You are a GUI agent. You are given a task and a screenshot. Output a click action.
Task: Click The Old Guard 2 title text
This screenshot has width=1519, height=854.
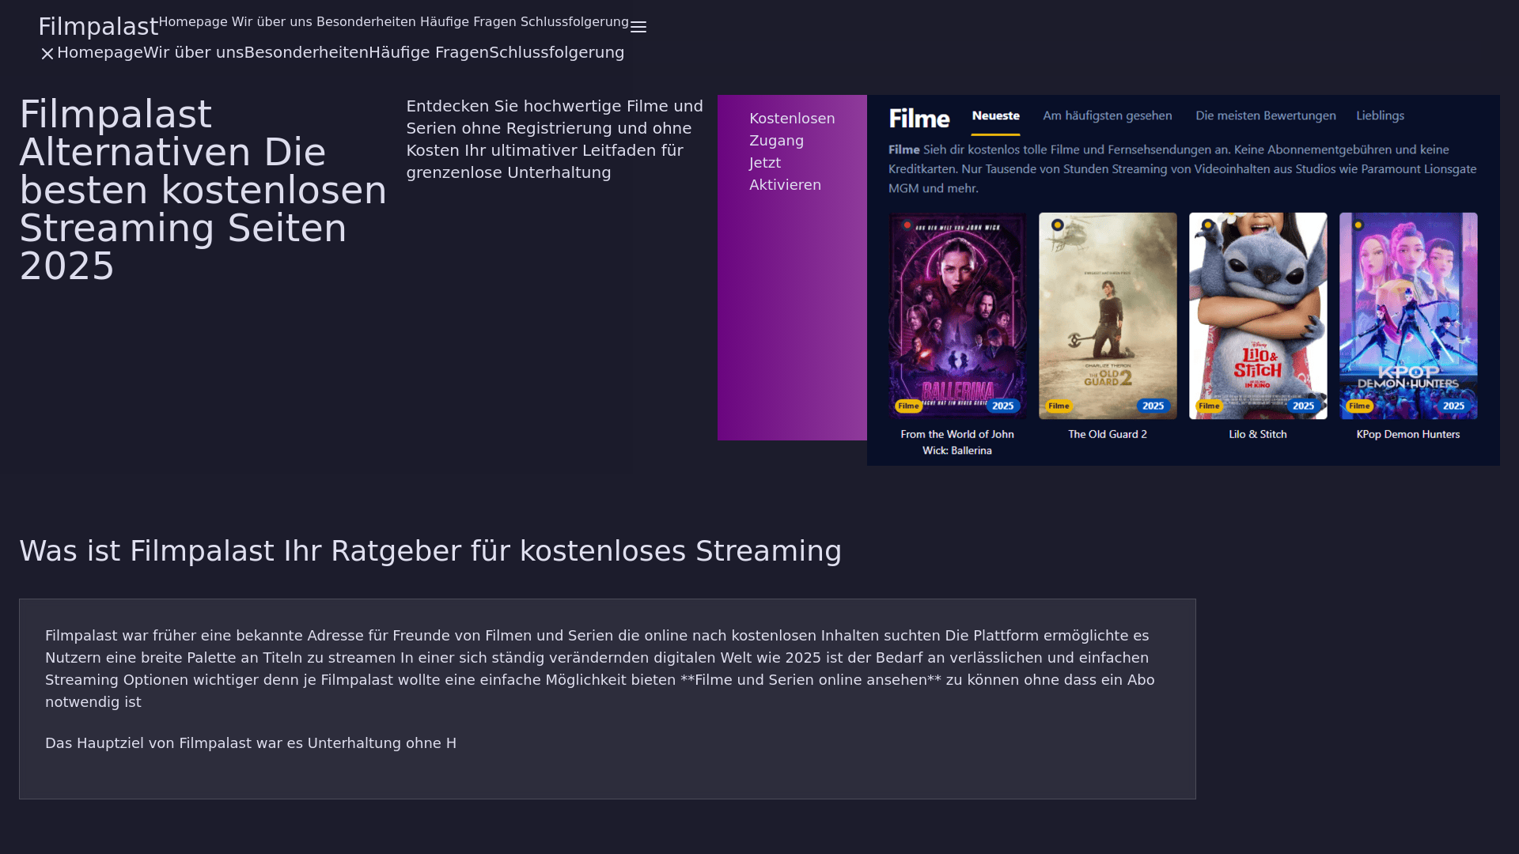tap(1108, 435)
